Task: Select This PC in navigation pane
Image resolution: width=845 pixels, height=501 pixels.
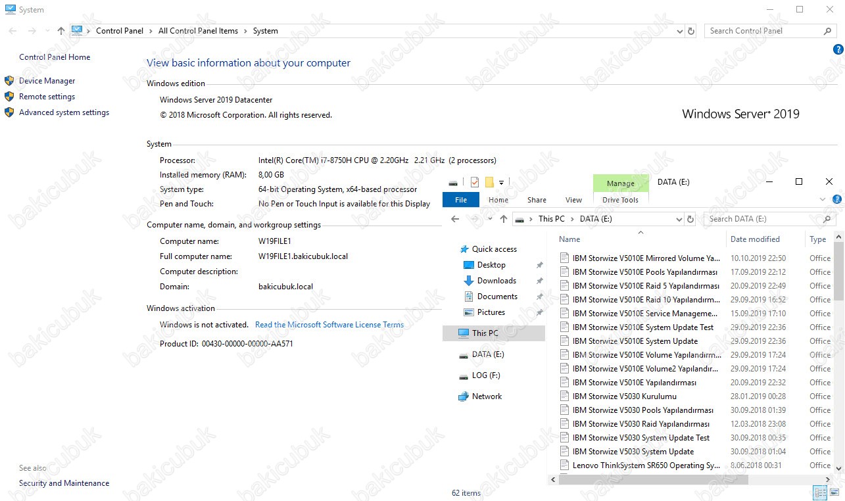Action: [x=494, y=333]
